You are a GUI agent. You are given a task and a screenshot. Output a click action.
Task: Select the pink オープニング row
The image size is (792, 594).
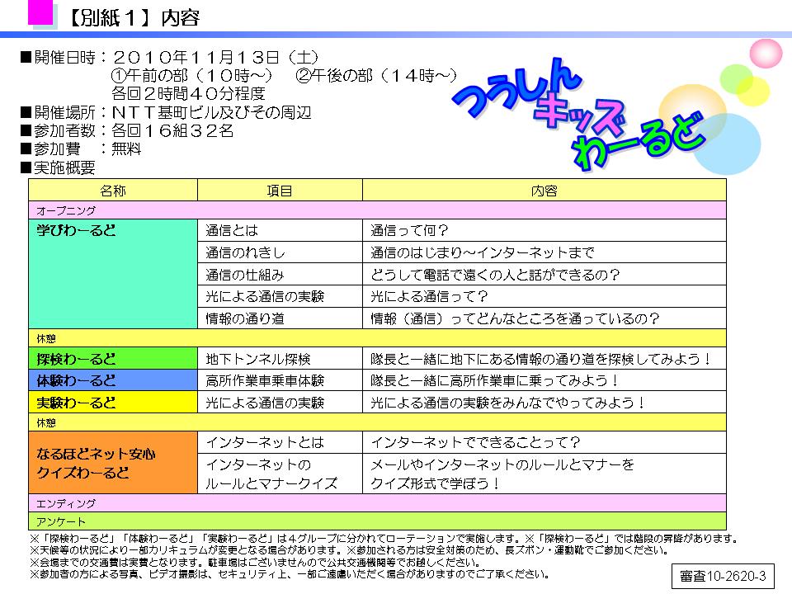coord(377,210)
